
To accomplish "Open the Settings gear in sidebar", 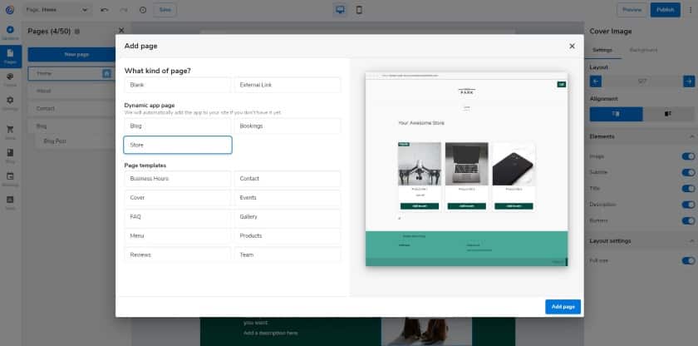I will 10,103.
